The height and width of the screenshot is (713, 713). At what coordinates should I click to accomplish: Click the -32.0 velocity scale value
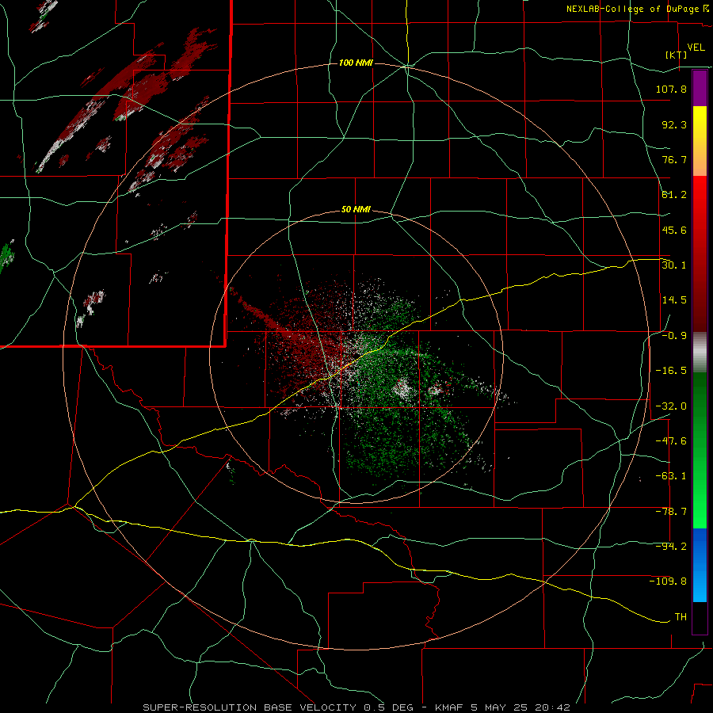click(671, 406)
